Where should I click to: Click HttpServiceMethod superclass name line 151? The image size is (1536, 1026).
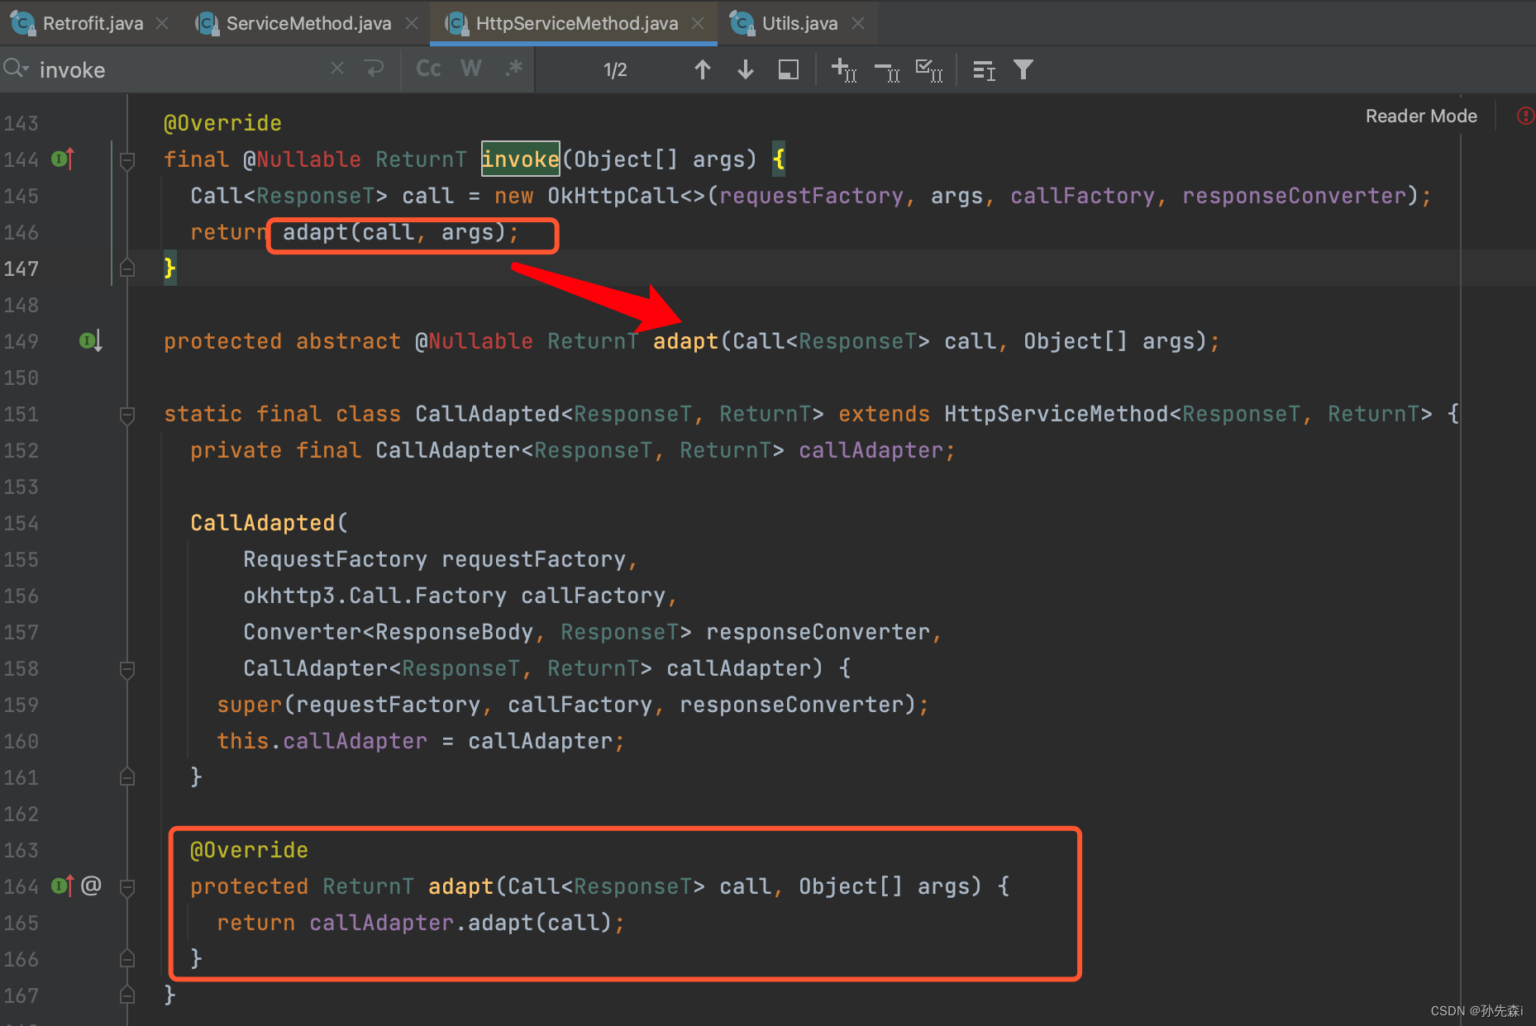[1056, 414]
